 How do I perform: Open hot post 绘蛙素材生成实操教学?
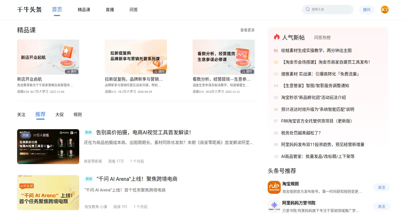(316, 50)
